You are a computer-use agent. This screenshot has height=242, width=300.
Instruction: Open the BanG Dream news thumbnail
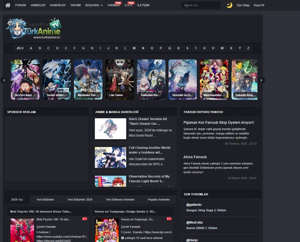tap(110, 129)
